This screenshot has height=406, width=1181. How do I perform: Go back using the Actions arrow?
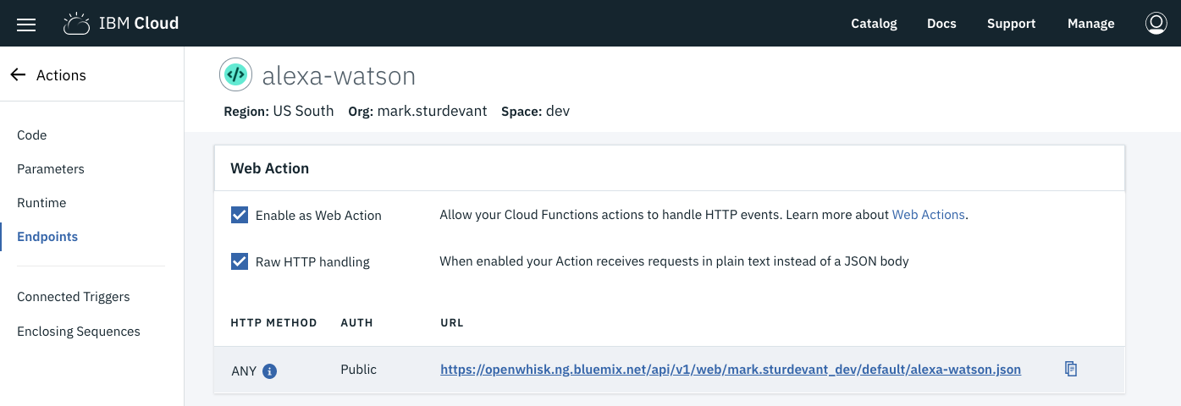(x=18, y=75)
